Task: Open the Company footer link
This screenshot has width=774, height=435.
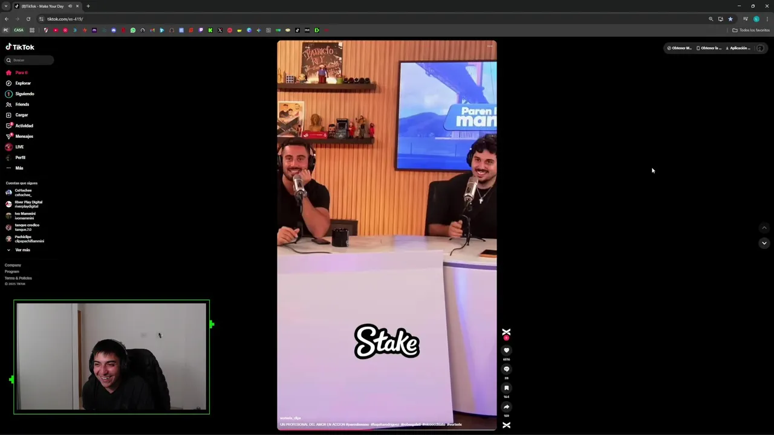Action: 13,265
